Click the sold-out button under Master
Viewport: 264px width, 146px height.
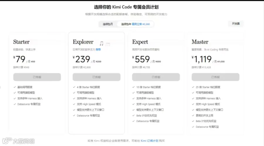coord(215,77)
